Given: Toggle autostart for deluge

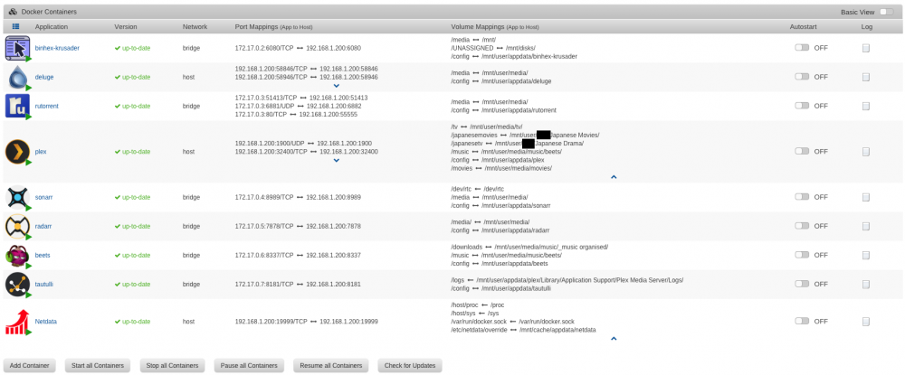Looking at the screenshot, I should click(x=802, y=76).
